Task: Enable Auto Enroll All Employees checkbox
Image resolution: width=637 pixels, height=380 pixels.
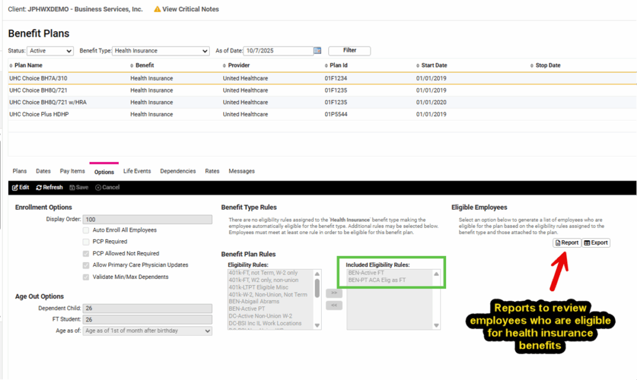Action: [86, 230]
